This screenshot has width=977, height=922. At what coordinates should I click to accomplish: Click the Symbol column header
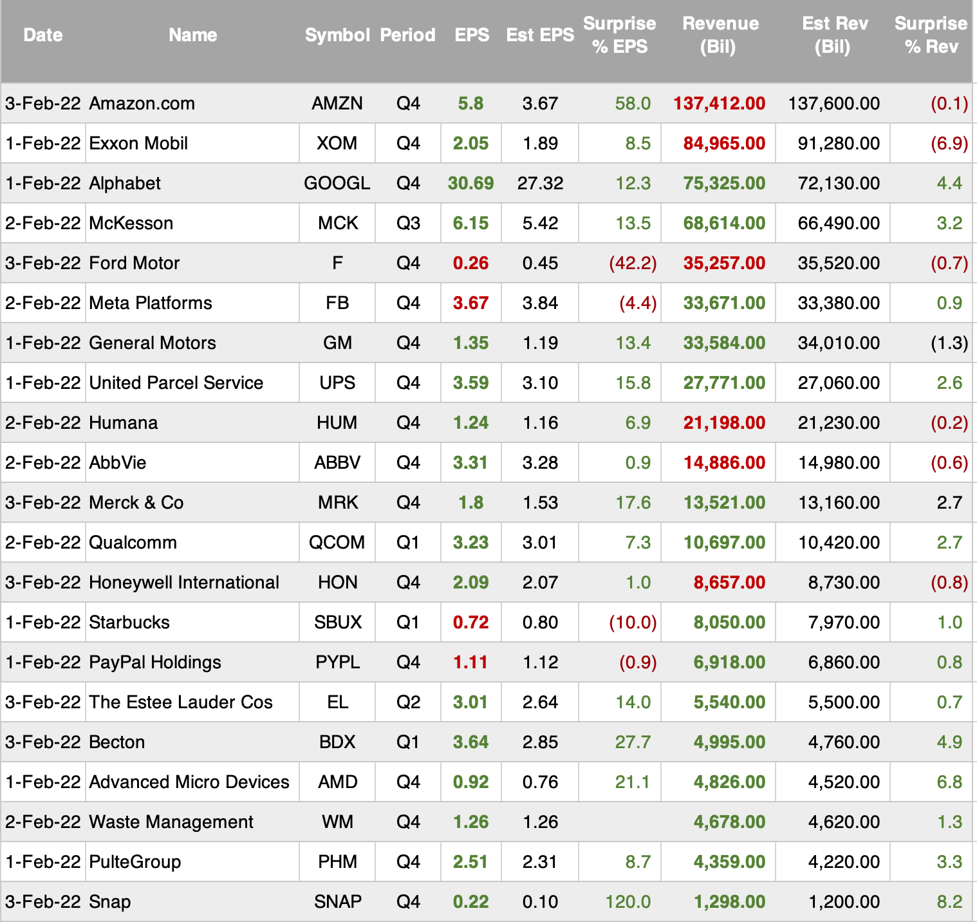pyautogui.click(x=337, y=35)
